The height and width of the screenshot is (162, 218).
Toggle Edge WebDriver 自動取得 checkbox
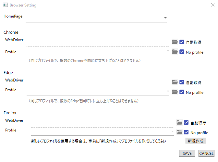point(182,82)
